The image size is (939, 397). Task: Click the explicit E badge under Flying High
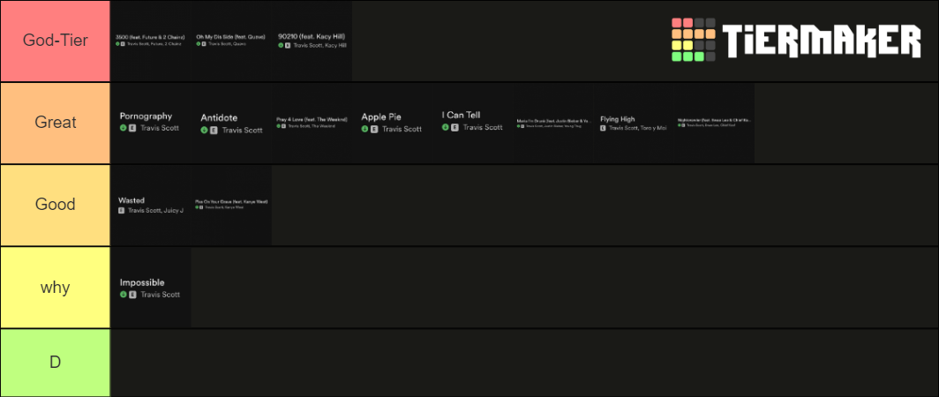pos(603,128)
